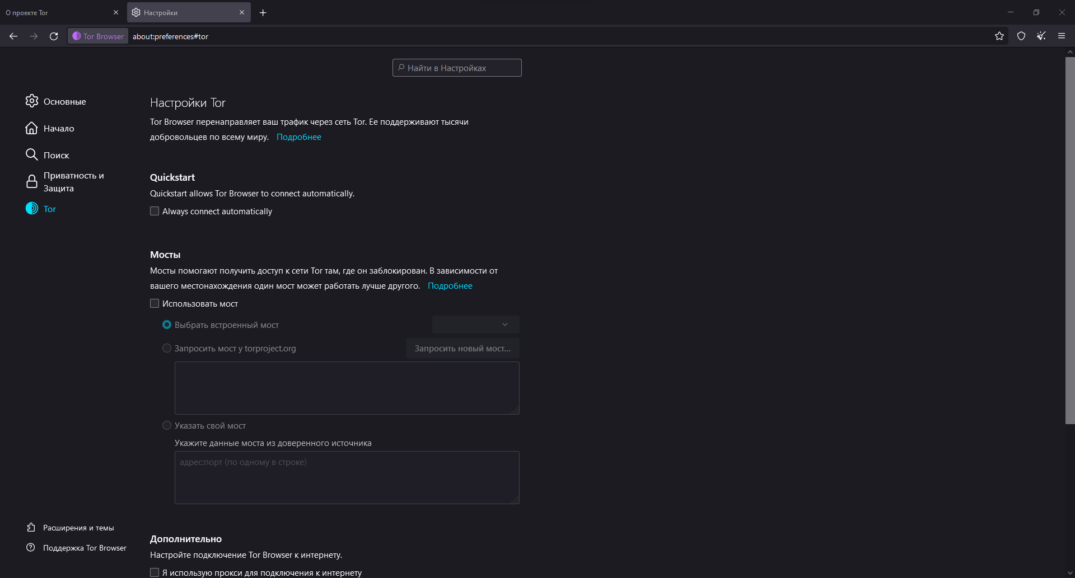This screenshot has height=578, width=1075.
Task: Focus the 'Найти в Настройках' search field
Action: (x=457, y=68)
